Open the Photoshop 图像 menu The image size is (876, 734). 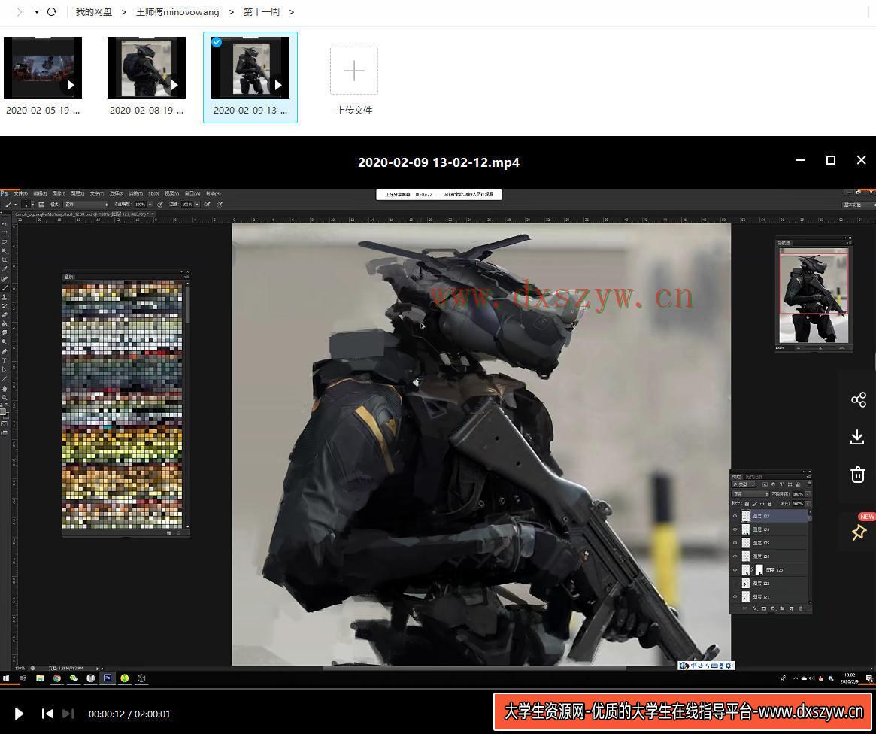coord(59,193)
